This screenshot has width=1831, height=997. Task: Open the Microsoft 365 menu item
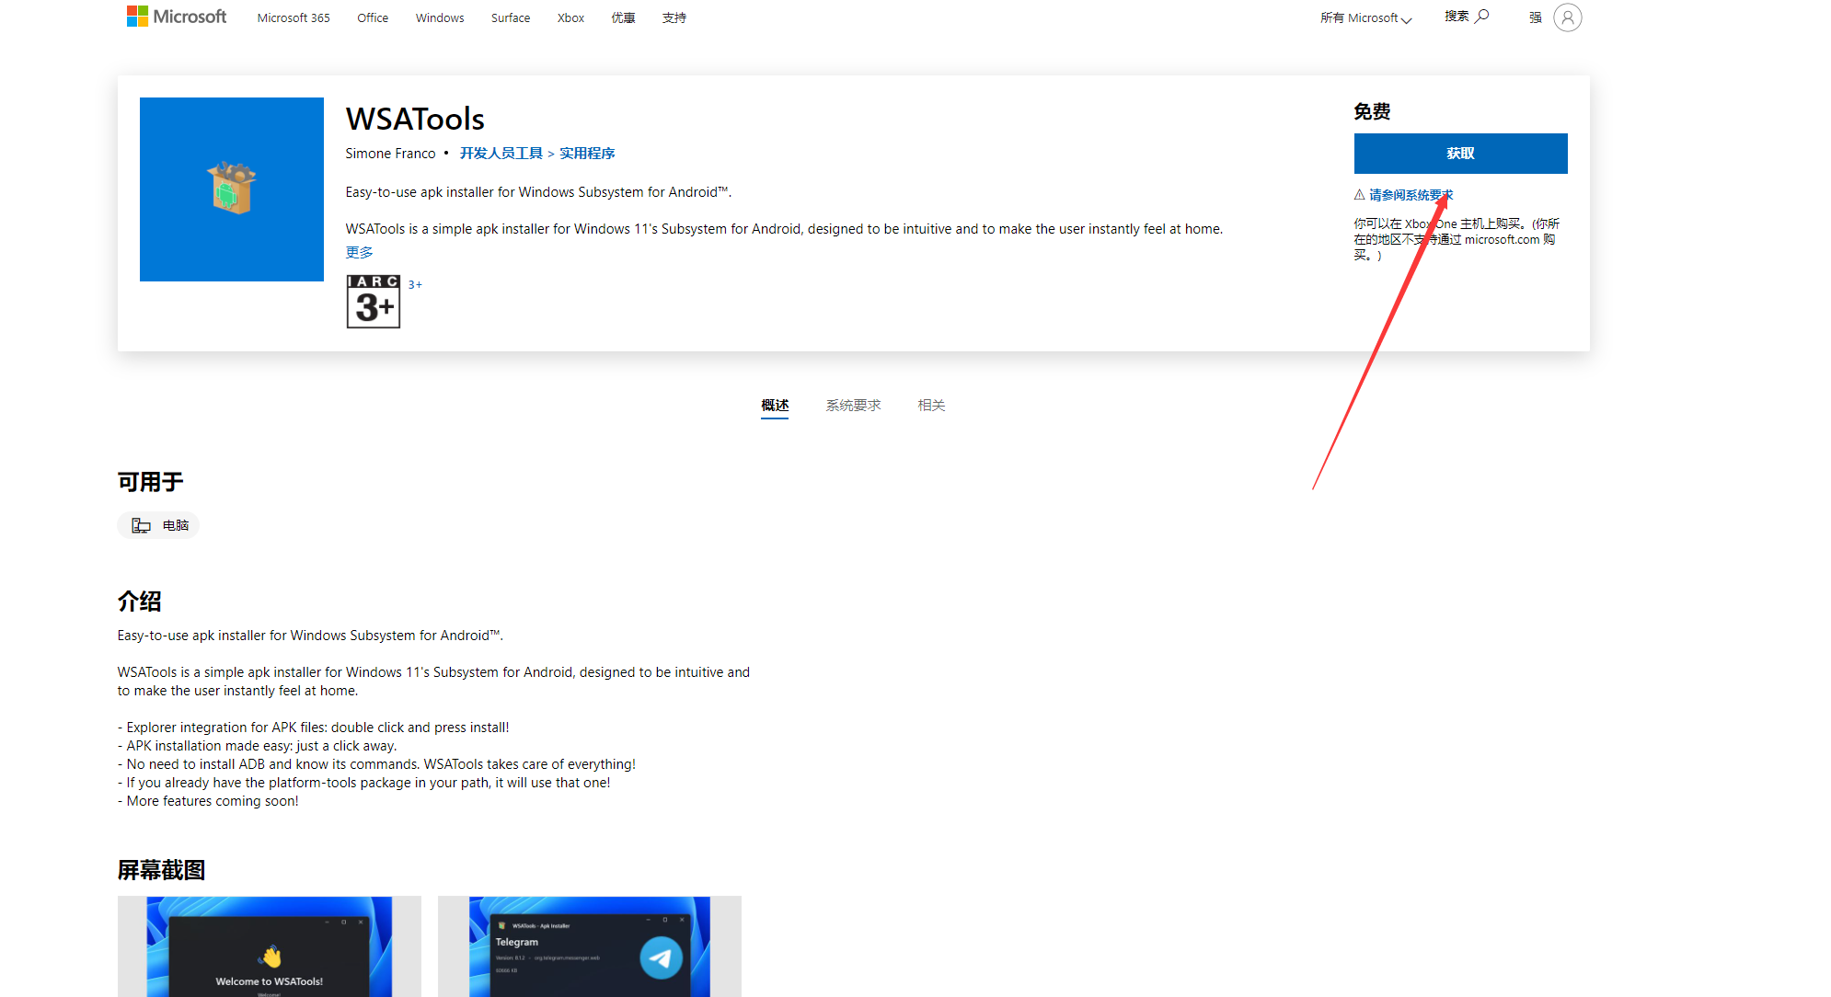click(294, 18)
